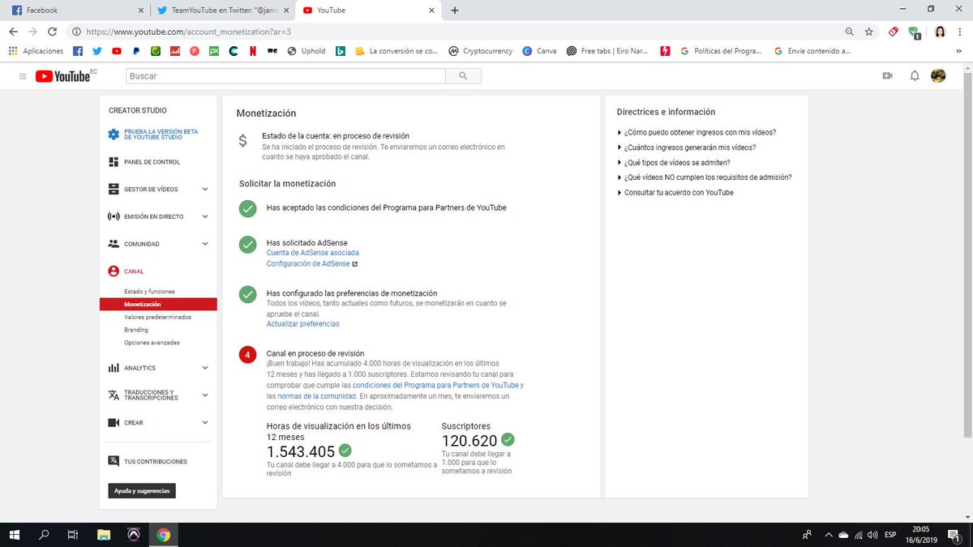973x547 pixels.
Task: Open the Aplicaciones apps grid
Action: pos(36,50)
